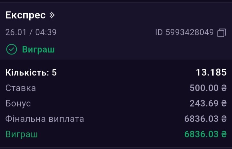Select the ID 5993428049 text
Viewport: 232px width, 149px height.
[184, 32]
